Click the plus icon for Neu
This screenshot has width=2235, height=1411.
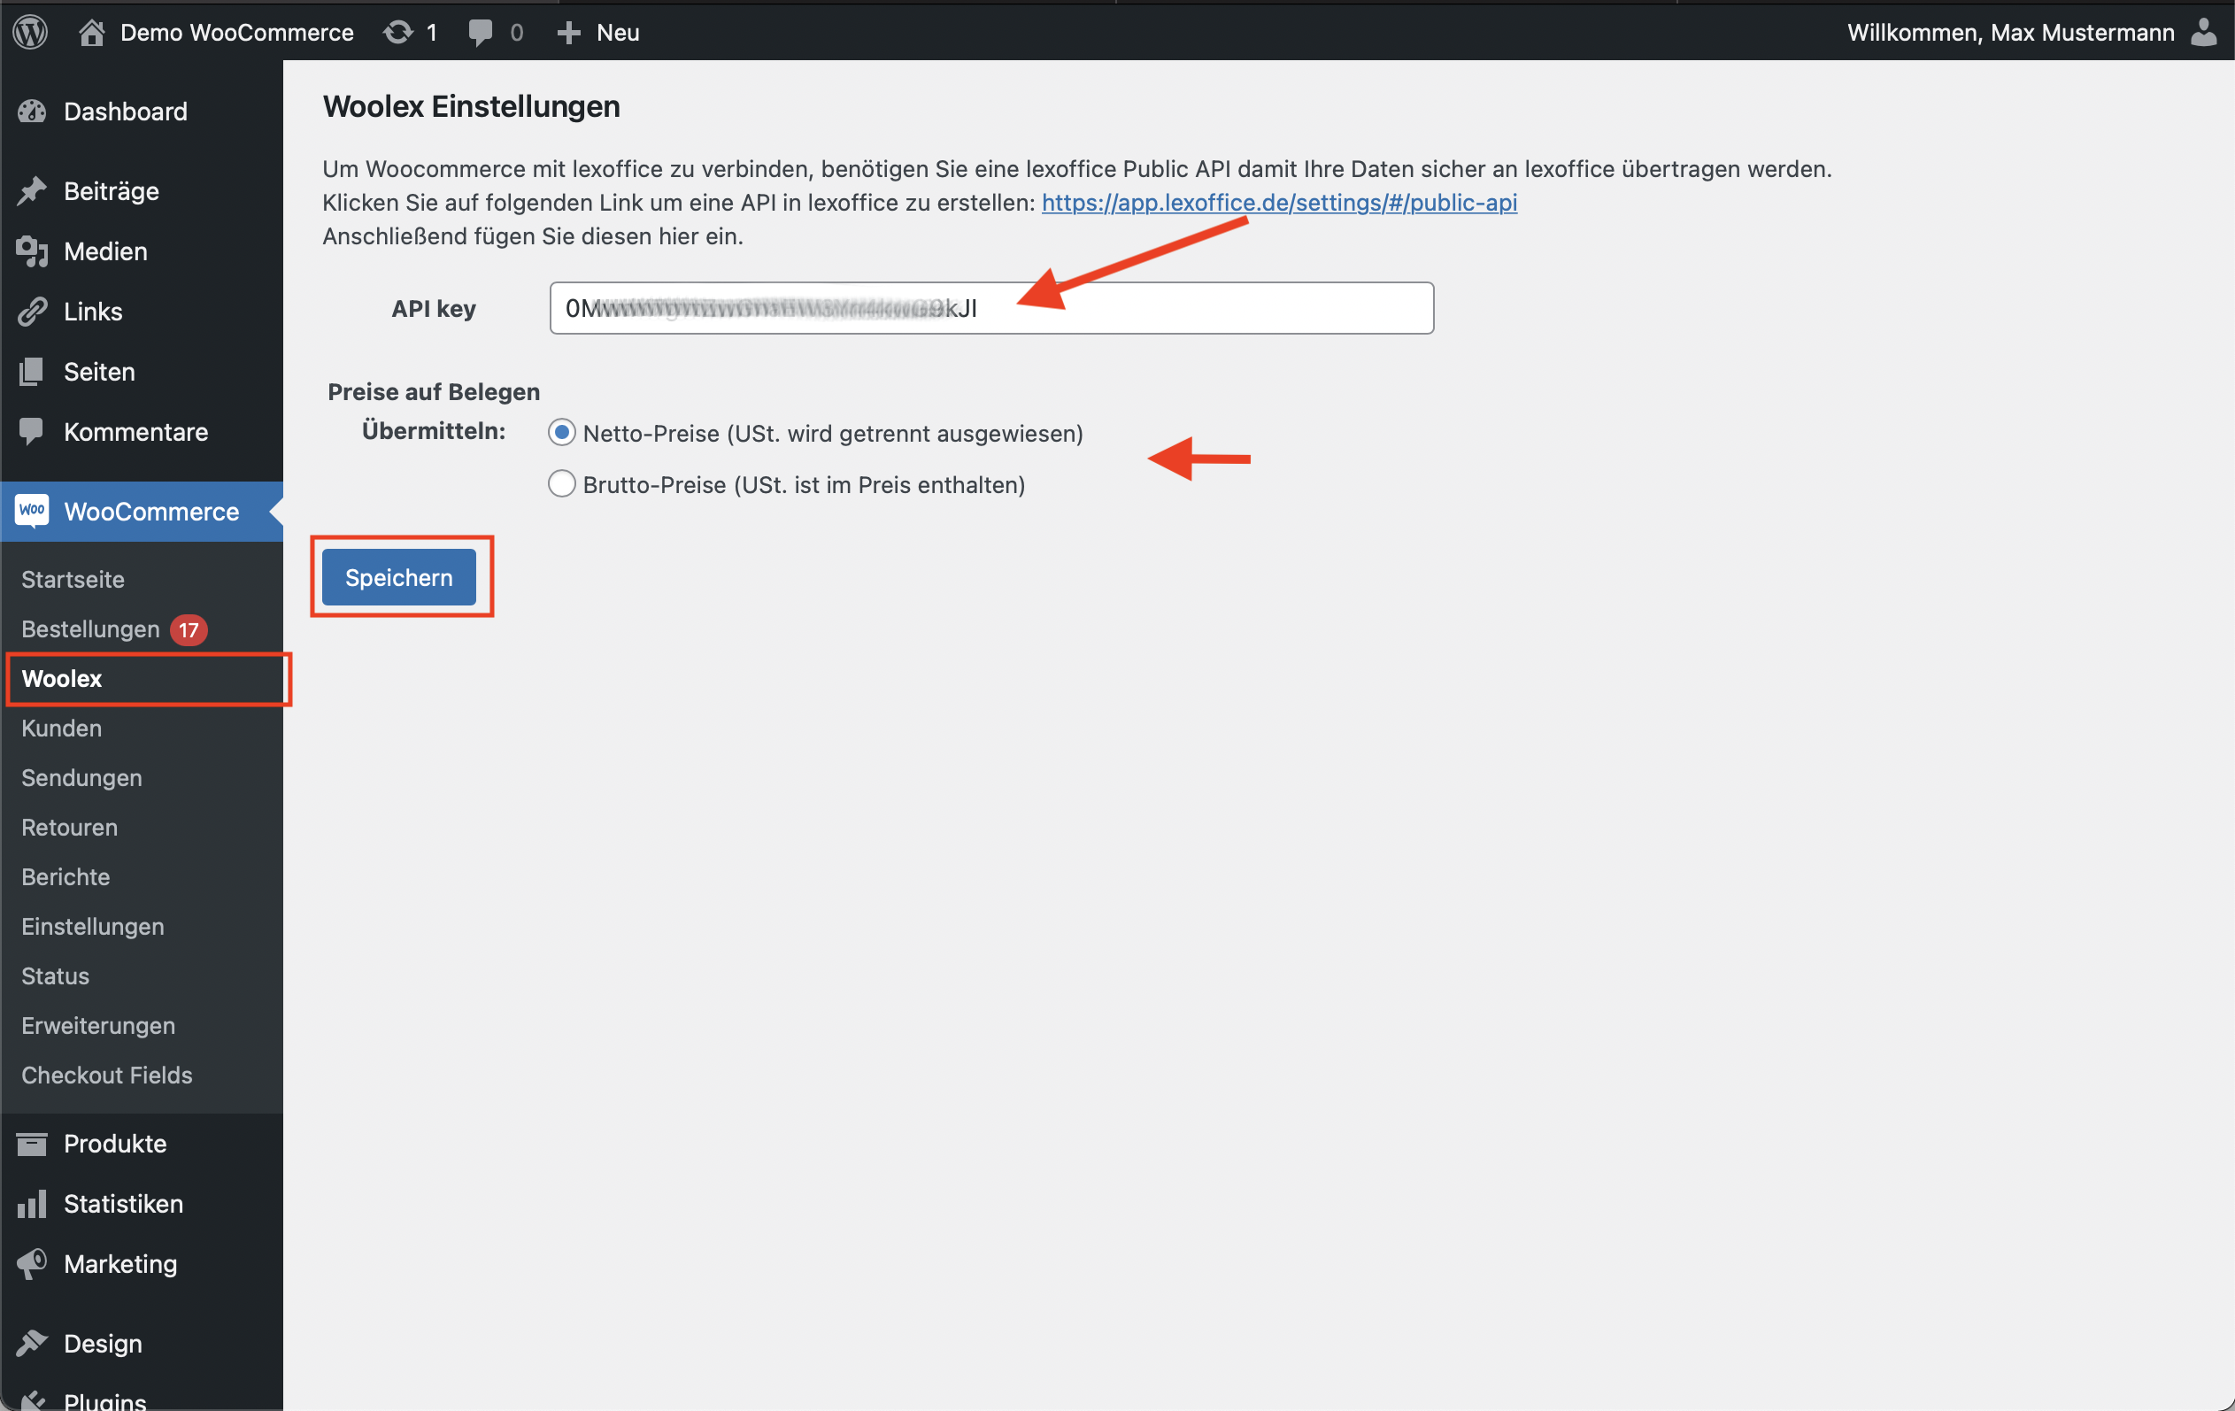569,33
